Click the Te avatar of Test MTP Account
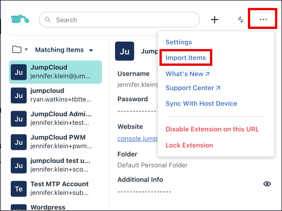 [19, 189]
